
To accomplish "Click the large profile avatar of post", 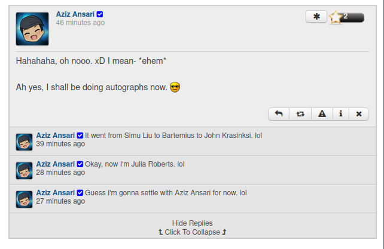I will coord(32,29).
